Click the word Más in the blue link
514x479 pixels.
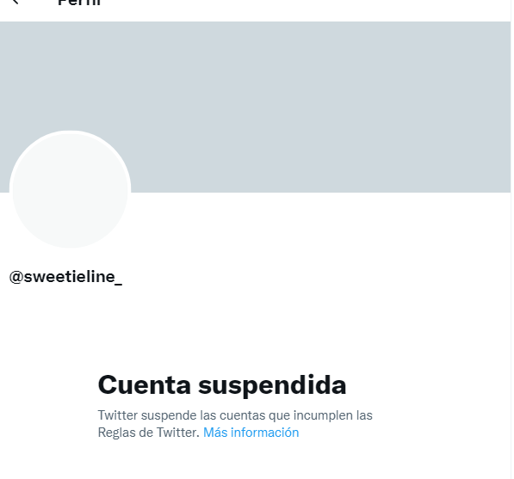point(215,433)
